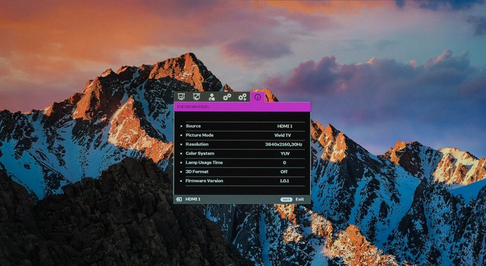Select the Lamp Usage Time row label
The width and height of the screenshot is (486, 266).
[204, 162]
